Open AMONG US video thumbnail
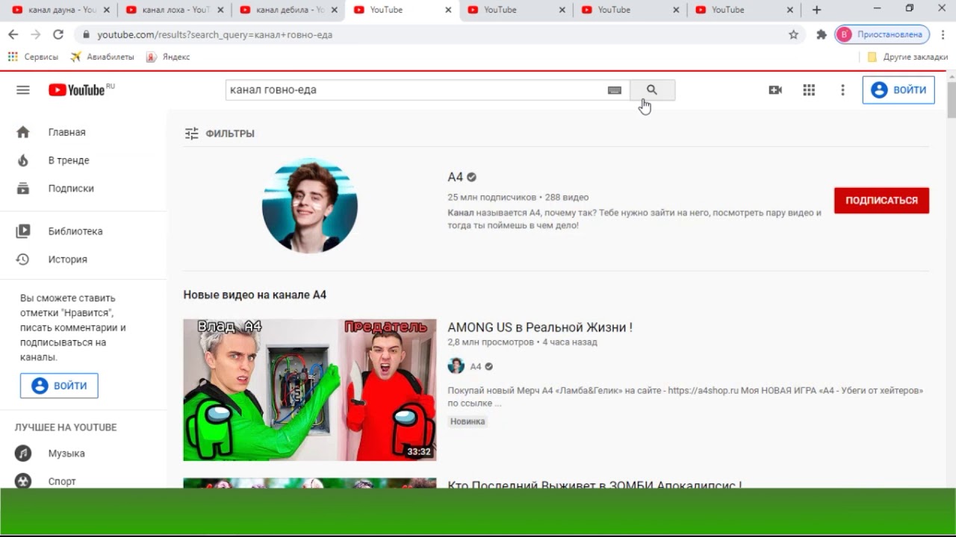 coord(310,390)
